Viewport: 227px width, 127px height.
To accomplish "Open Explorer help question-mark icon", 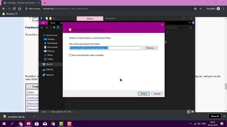I will [x=193, y=23].
